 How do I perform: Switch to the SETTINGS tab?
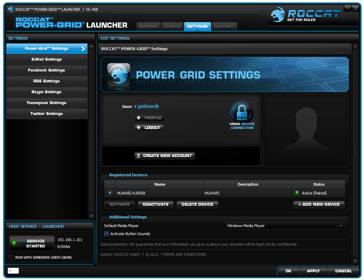[197, 26]
